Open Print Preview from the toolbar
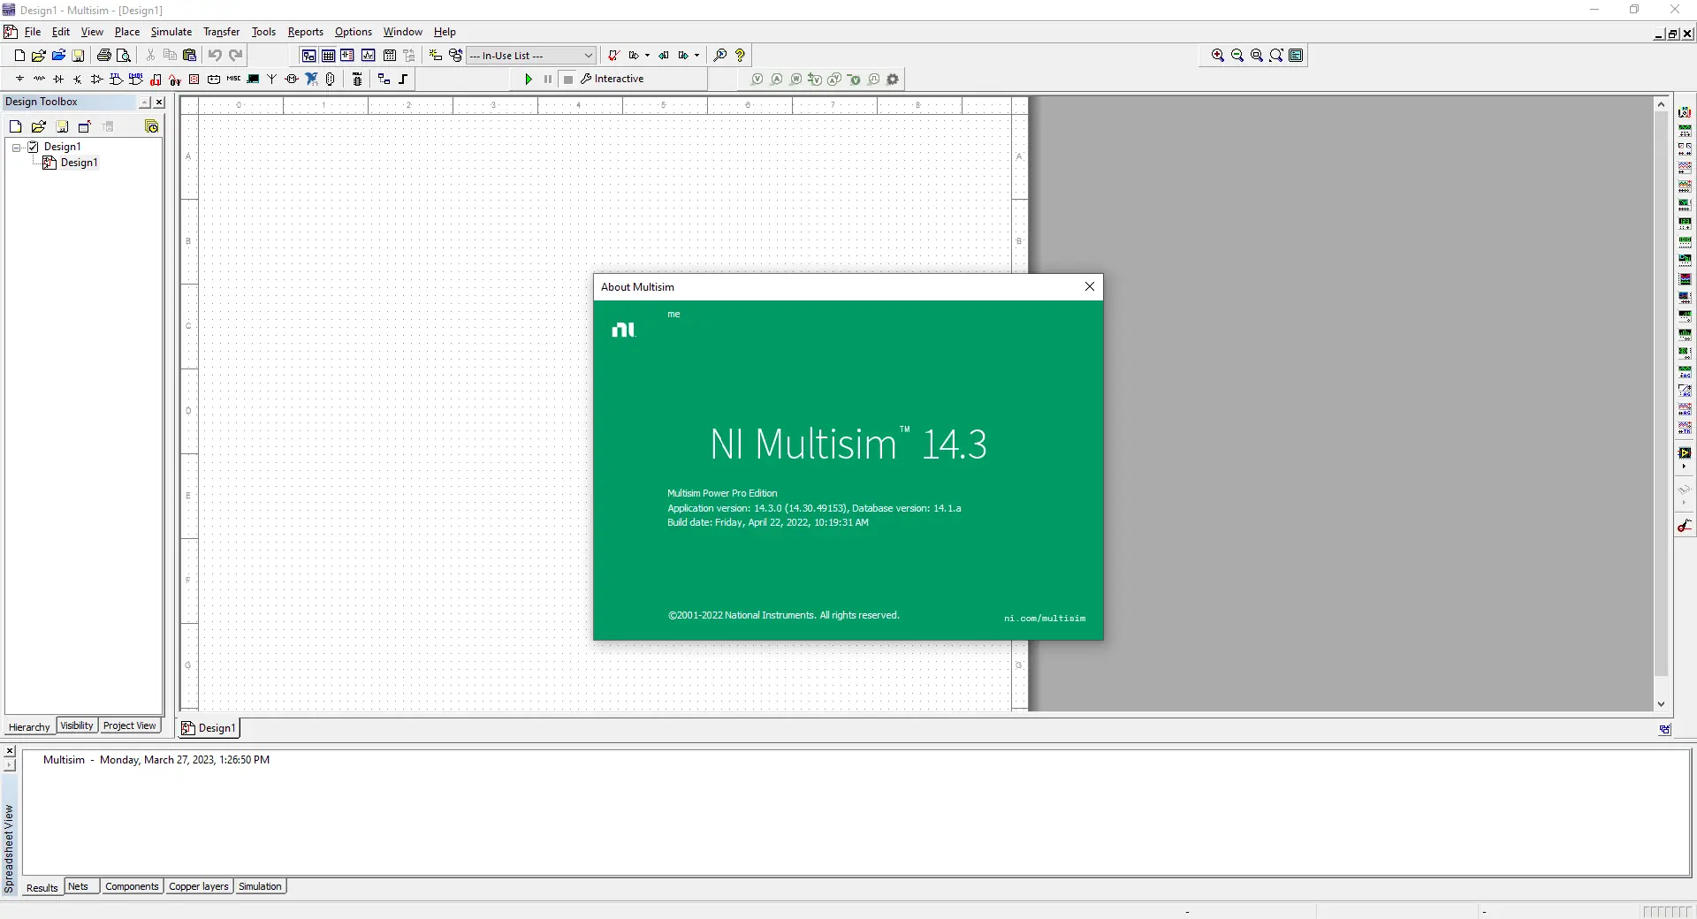 124,55
